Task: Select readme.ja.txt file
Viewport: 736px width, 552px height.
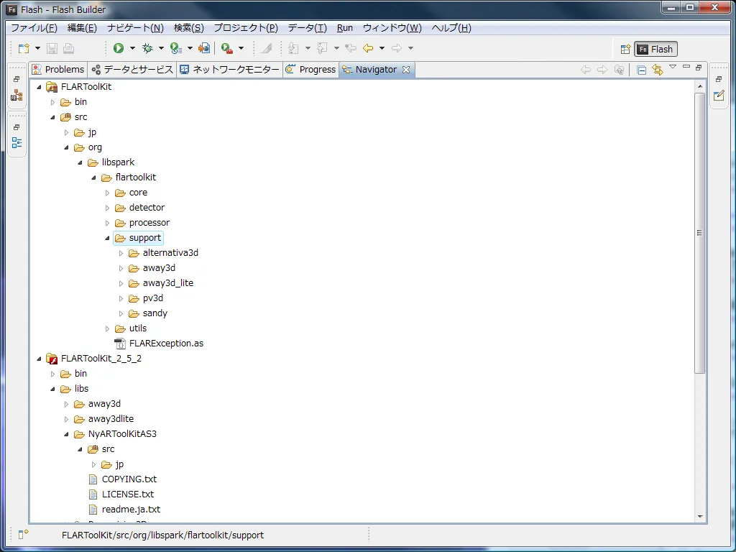Action: coord(124,510)
